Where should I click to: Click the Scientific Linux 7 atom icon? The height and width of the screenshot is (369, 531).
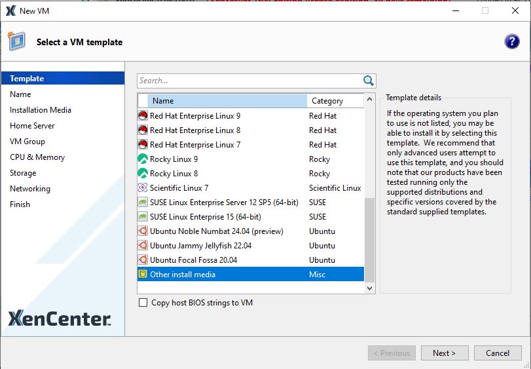143,187
